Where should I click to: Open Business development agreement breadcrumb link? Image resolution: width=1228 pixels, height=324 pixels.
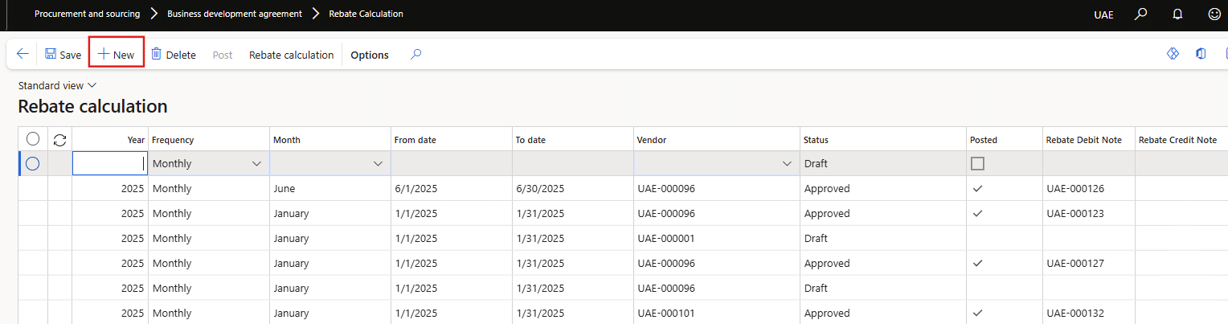tap(235, 14)
